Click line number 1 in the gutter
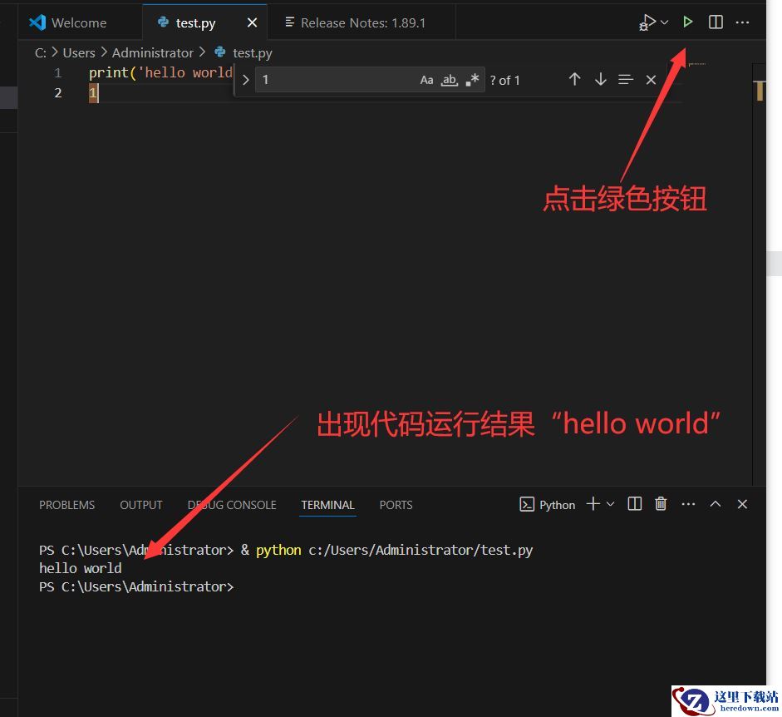 58,73
